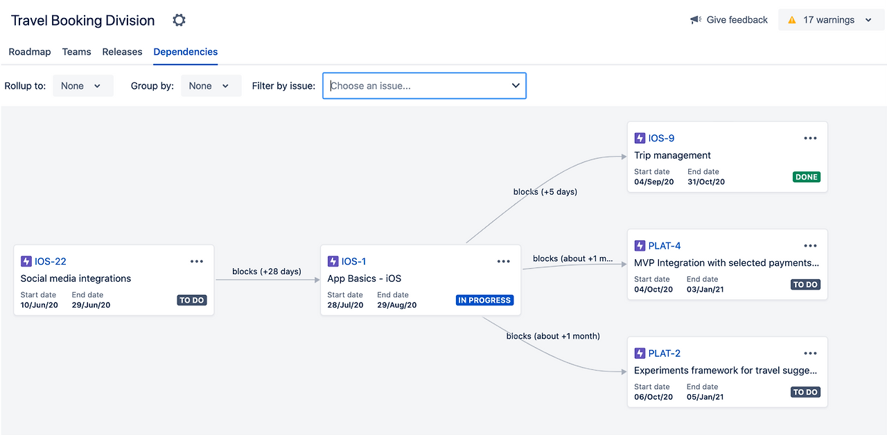Click the Give feedback button

click(x=737, y=20)
